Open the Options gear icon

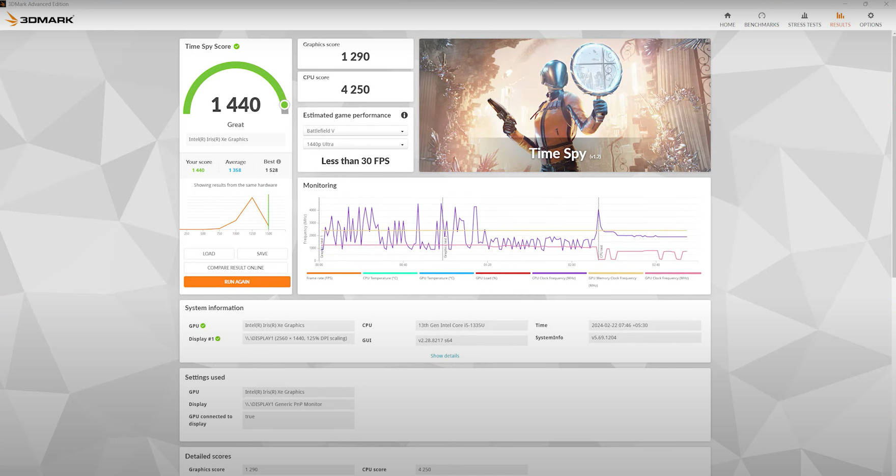coord(871,16)
